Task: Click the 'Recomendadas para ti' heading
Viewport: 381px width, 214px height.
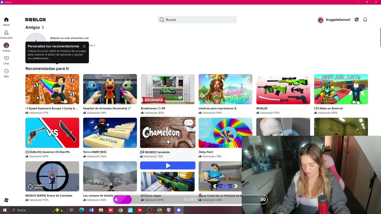Action: tap(47, 69)
